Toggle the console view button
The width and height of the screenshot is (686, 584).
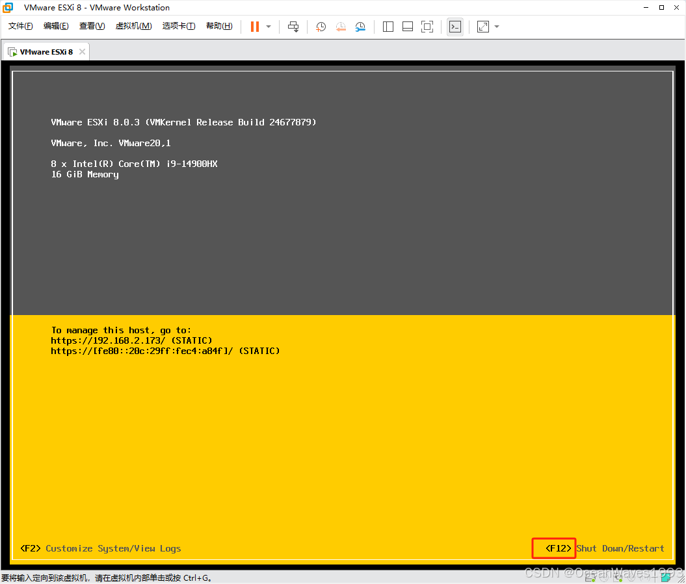click(455, 27)
